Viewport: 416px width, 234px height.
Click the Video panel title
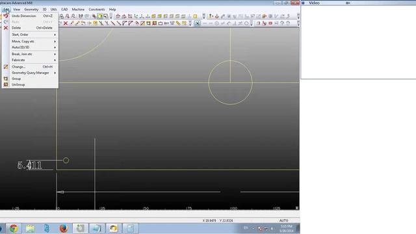tap(314, 3)
